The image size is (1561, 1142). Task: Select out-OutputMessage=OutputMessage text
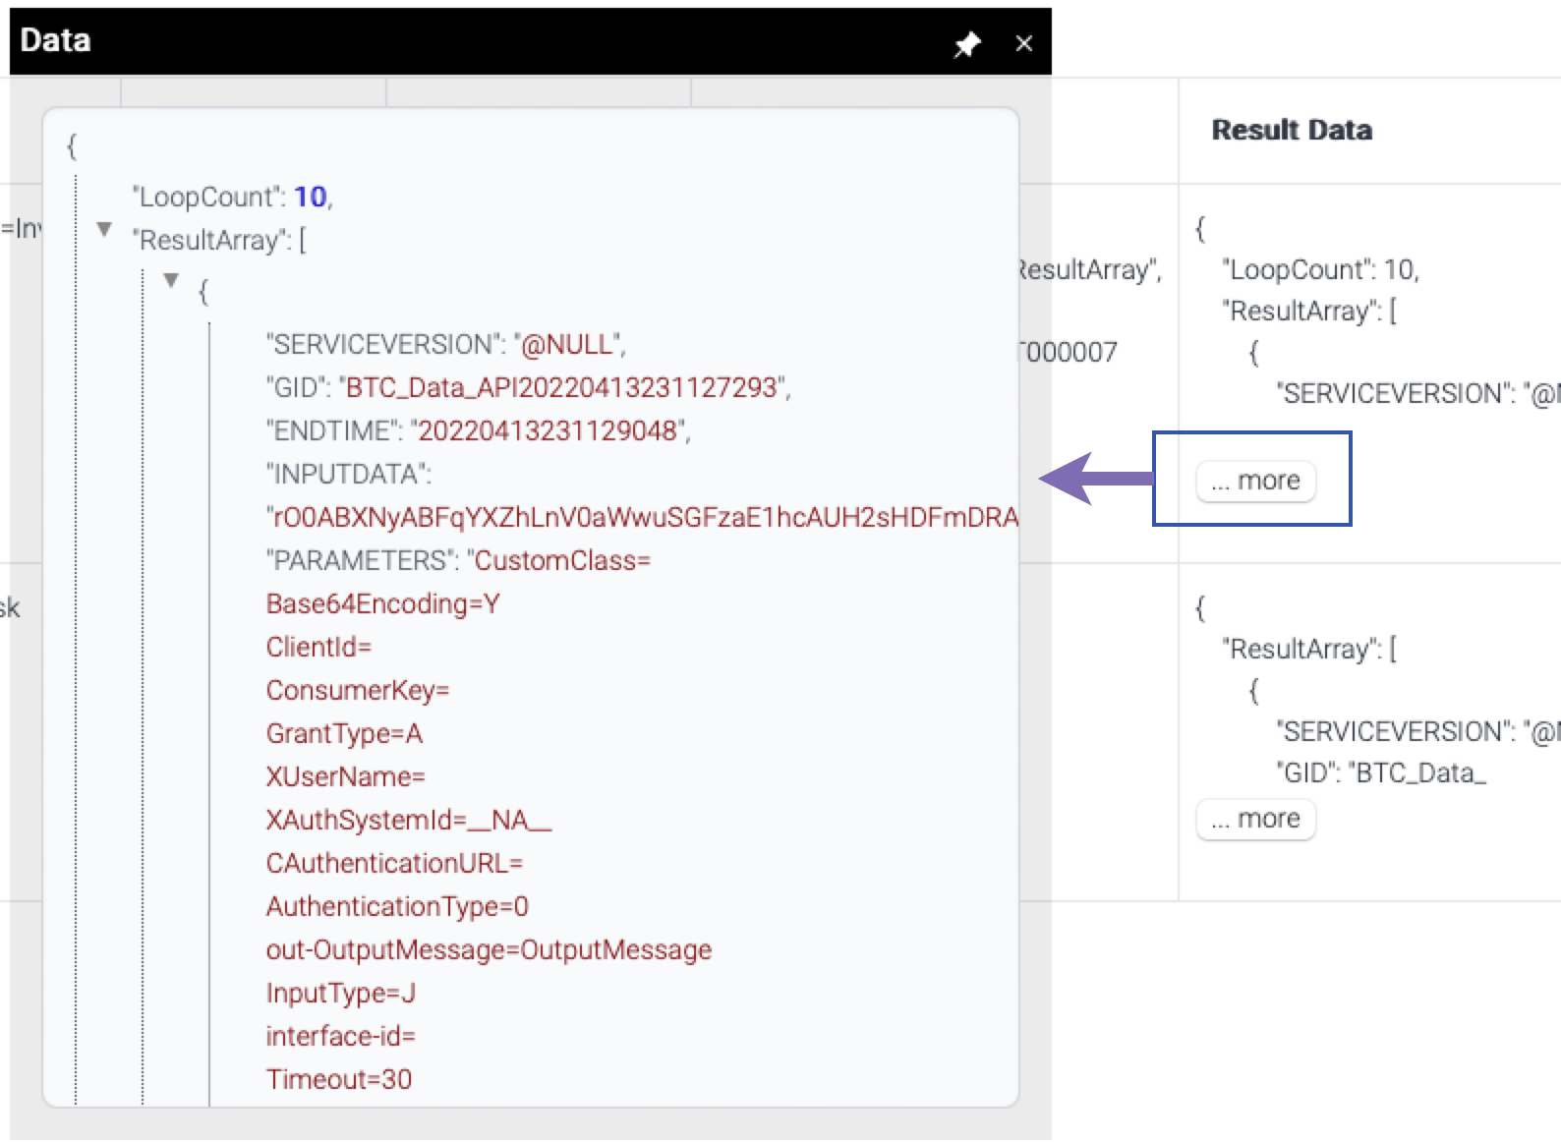(489, 950)
